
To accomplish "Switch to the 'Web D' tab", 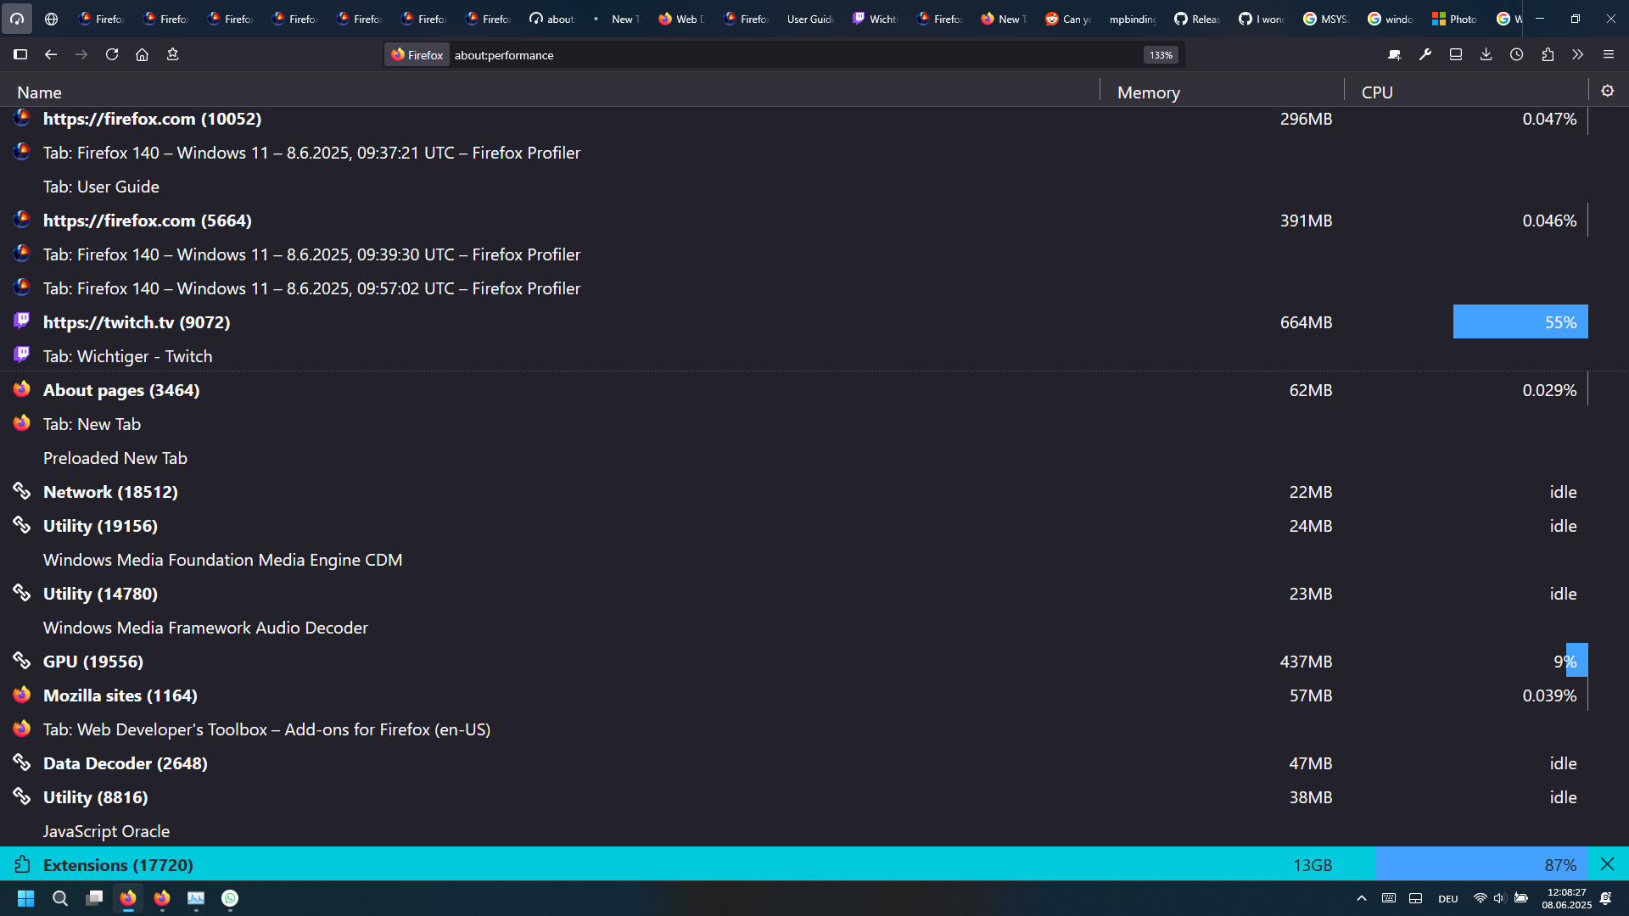I will coord(681,19).
